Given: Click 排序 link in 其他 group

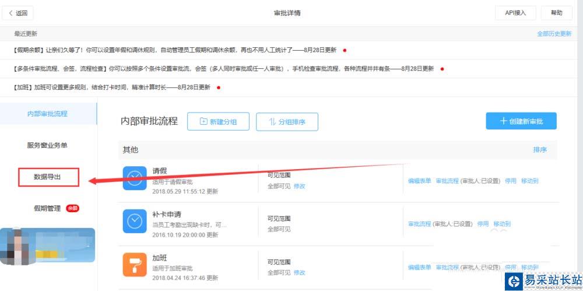Looking at the screenshot, I should point(540,150).
